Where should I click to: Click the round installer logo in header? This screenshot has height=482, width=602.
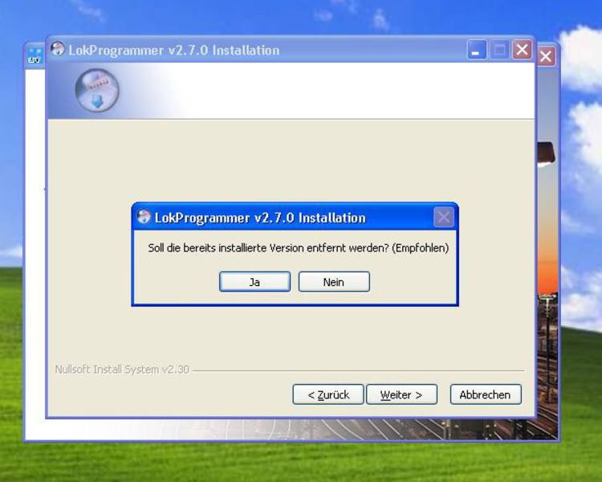(97, 91)
